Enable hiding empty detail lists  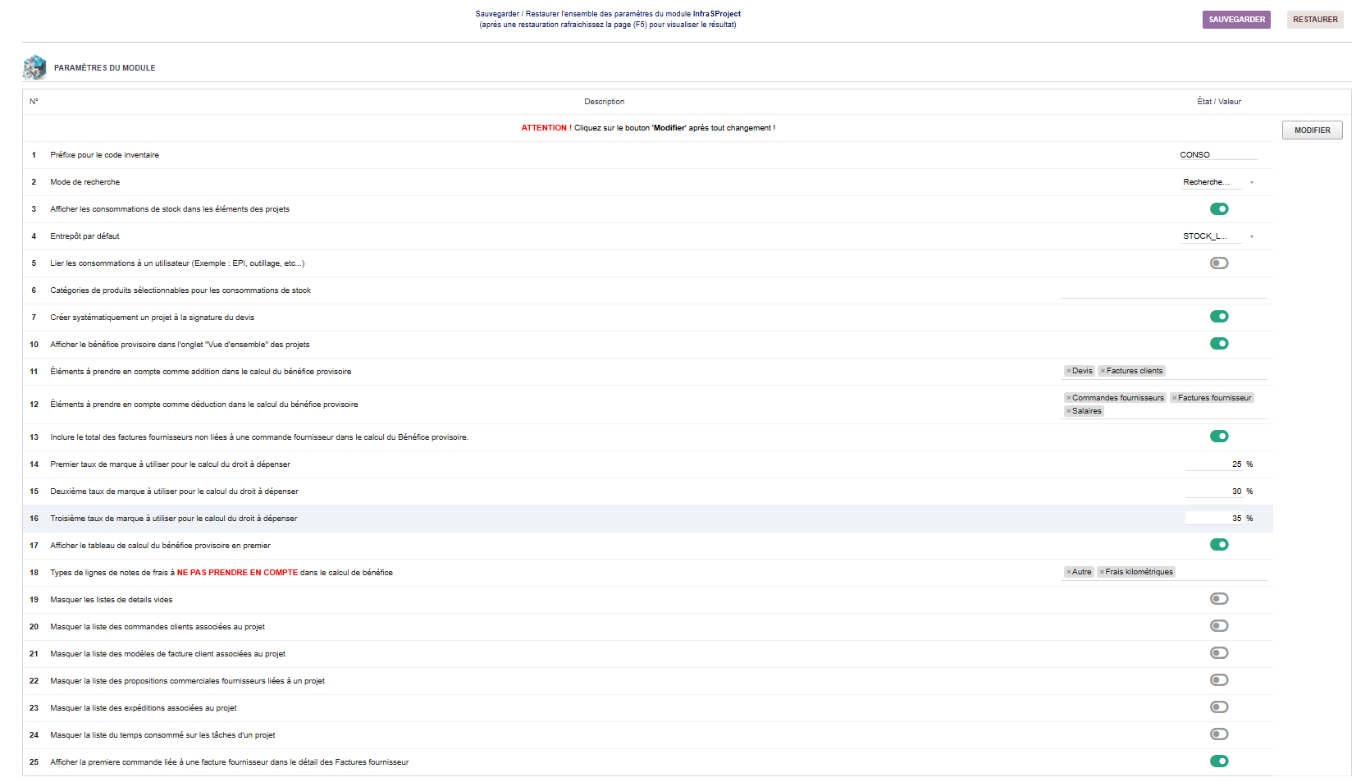pos(1219,599)
